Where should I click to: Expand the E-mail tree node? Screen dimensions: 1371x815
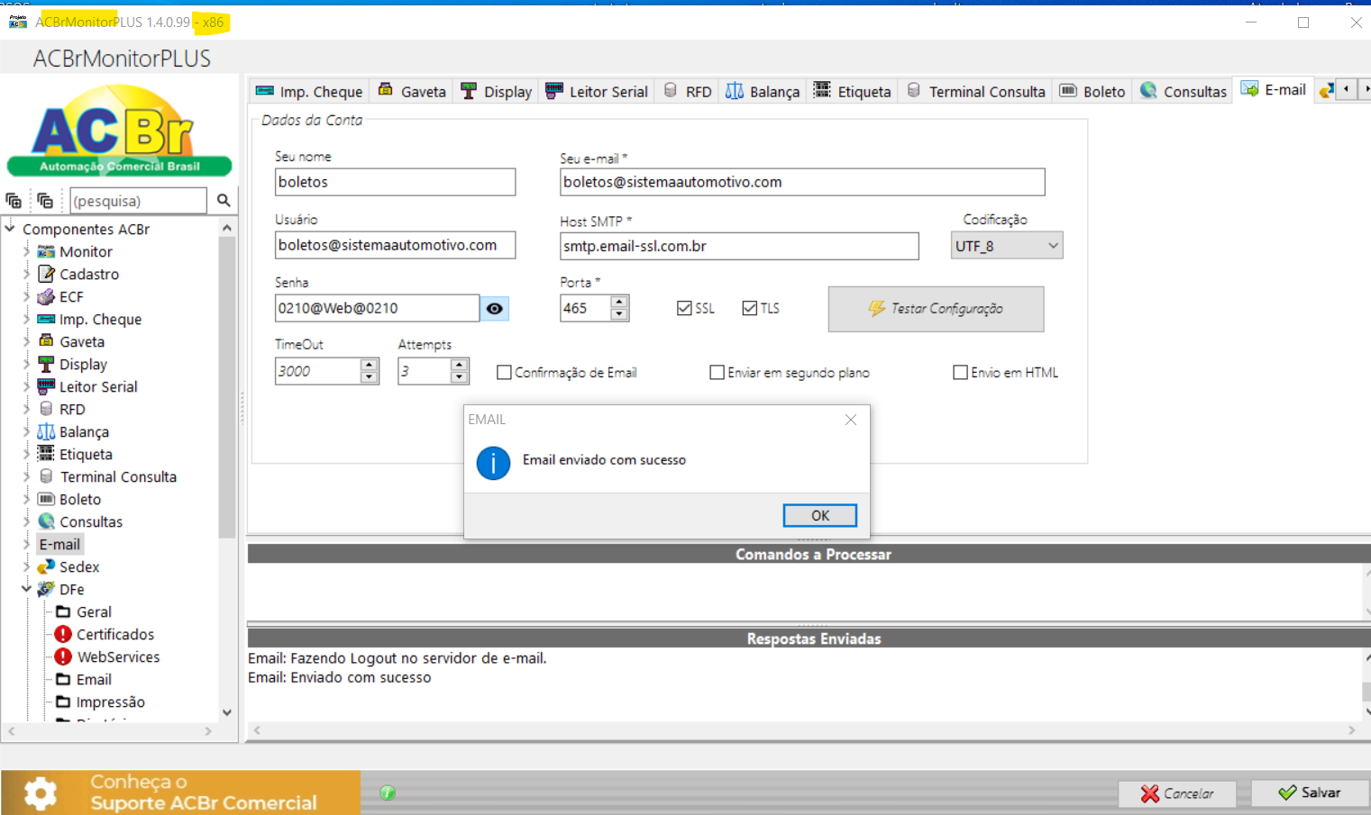point(26,544)
